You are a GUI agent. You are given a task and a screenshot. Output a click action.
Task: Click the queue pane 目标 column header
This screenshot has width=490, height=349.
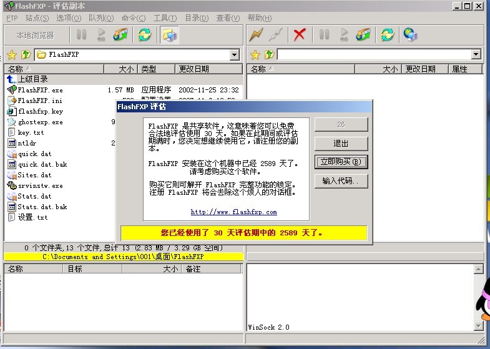(92, 268)
